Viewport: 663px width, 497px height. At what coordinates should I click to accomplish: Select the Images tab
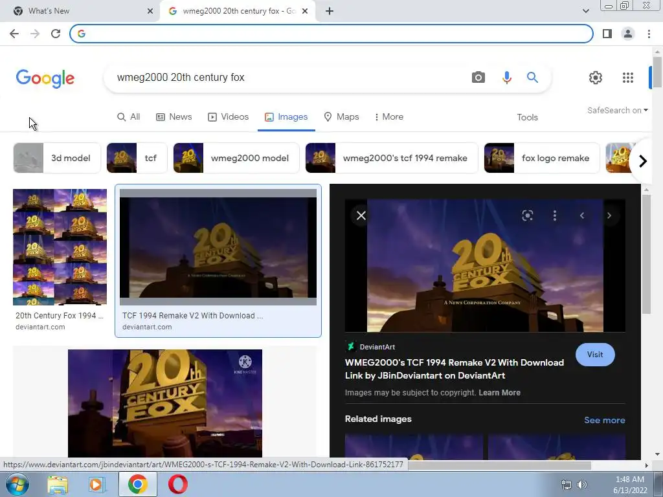(x=286, y=117)
